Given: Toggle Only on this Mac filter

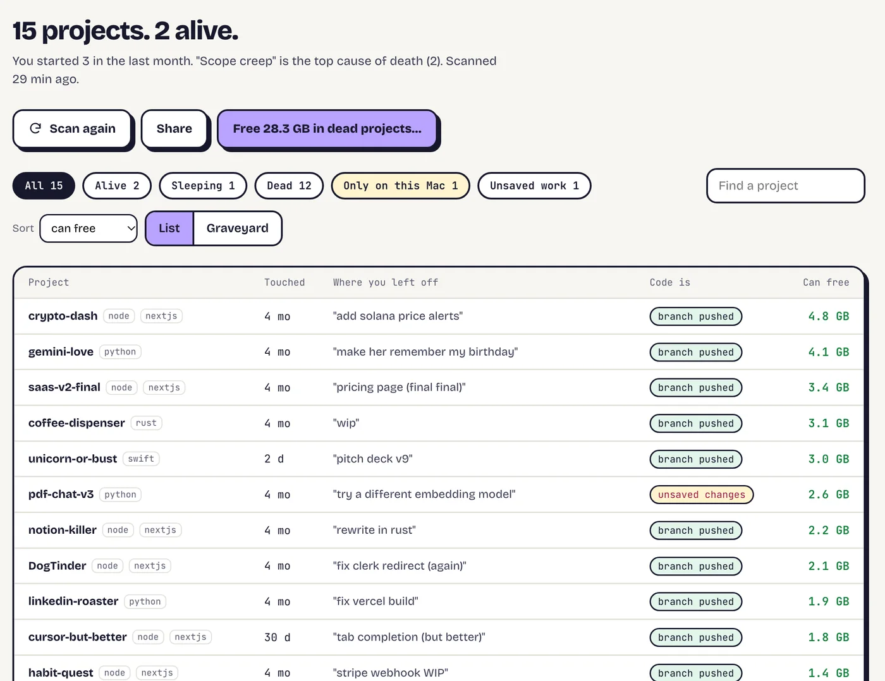Looking at the screenshot, I should [401, 186].
